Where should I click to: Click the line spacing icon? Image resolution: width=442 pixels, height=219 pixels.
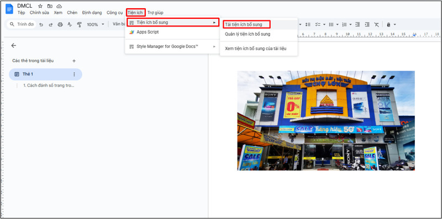coord(308,24)
